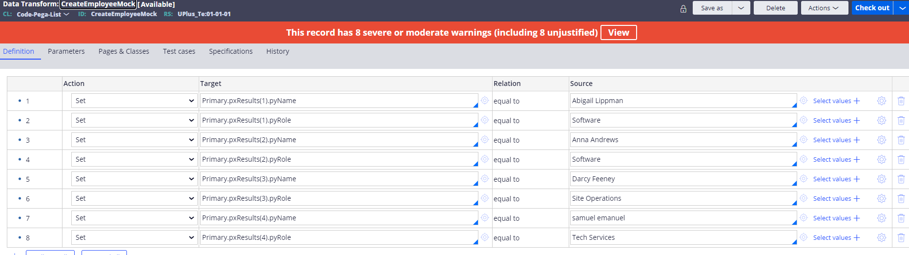This screenshot has width=909, height=255.
Task: Click target picker icon beside pxResults(2).pyName
Action: pyautogui.click(x=485, y=139)
